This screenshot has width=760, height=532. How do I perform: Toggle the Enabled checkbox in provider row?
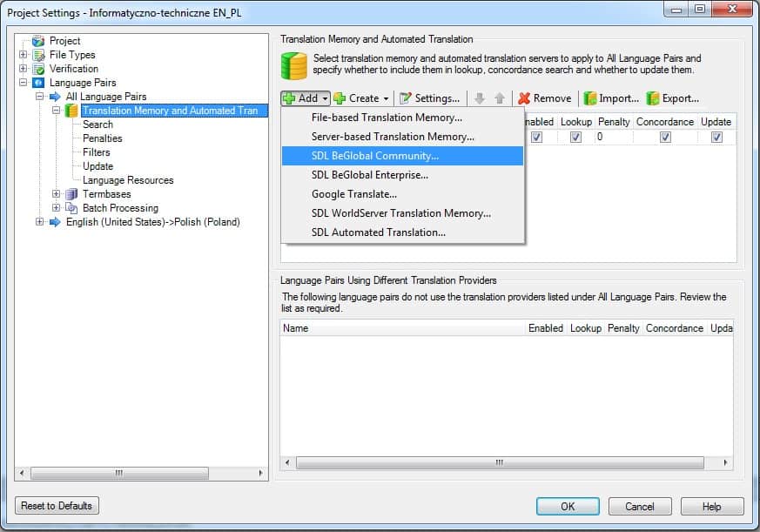[x=536, y=138]
